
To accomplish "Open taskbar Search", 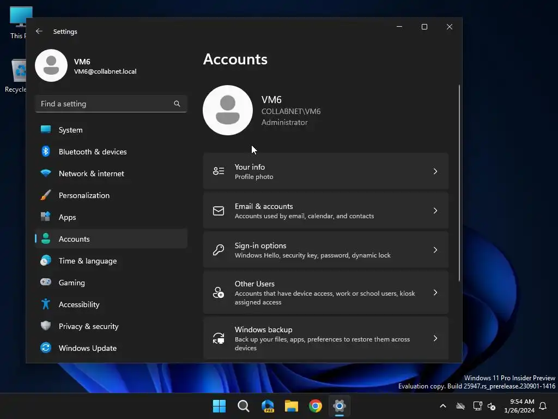I will pyautogui.click(x=244, y=406).
